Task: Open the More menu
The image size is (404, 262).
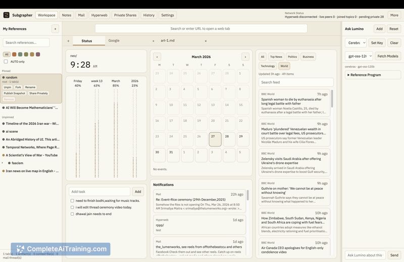Action: [x=394, y=15]
